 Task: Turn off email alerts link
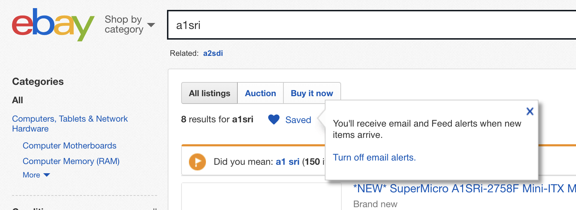tap(374, 158)
